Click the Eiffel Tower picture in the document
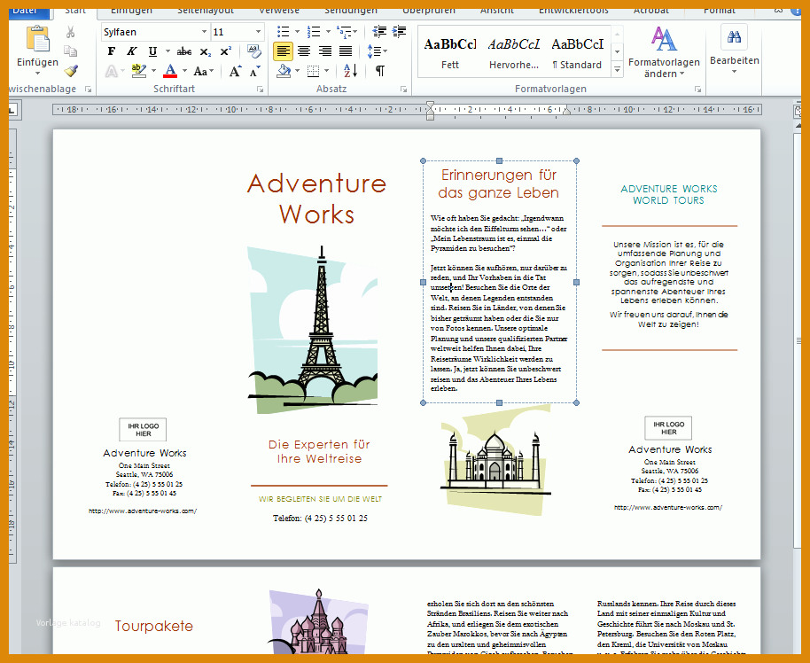The height and width of the screenshot is (663, 810). click(x=313, y=330)
